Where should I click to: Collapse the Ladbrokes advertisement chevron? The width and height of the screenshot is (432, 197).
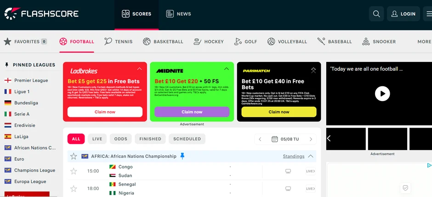coord(139,69)
